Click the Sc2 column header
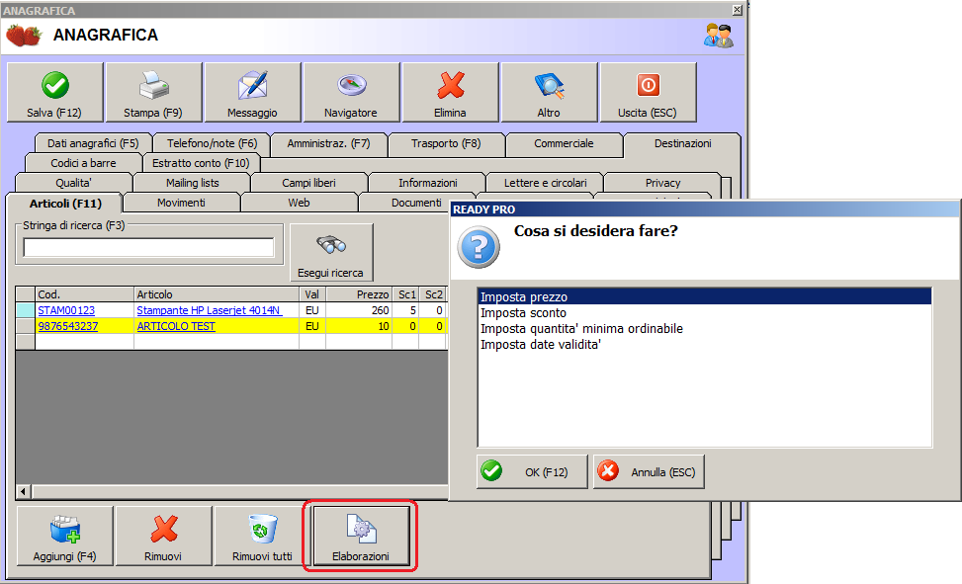Image resolution: width=962 pixels, height=584 pixels. 432,294
